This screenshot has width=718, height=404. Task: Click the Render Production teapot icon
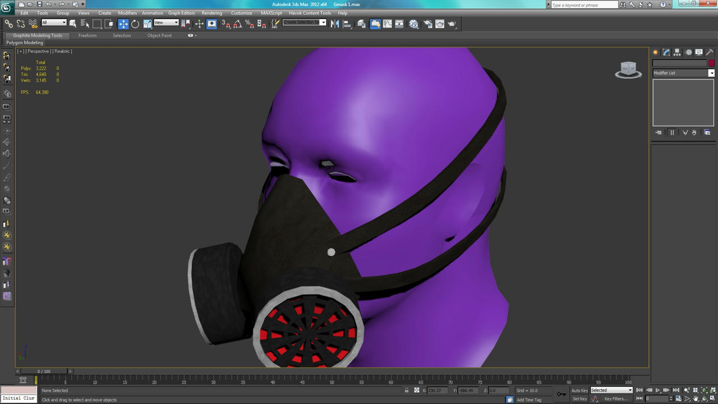tap(452, 24)
